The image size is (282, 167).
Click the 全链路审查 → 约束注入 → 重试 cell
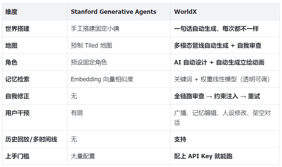(225, 96)
